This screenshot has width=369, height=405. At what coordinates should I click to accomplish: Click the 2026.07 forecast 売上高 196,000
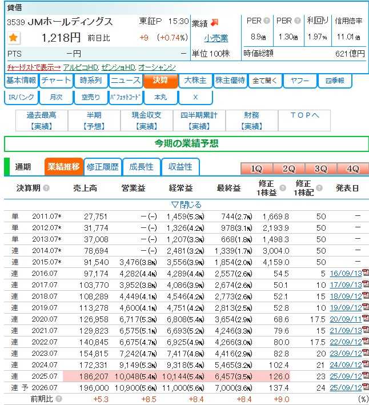(x=94, y=388)
